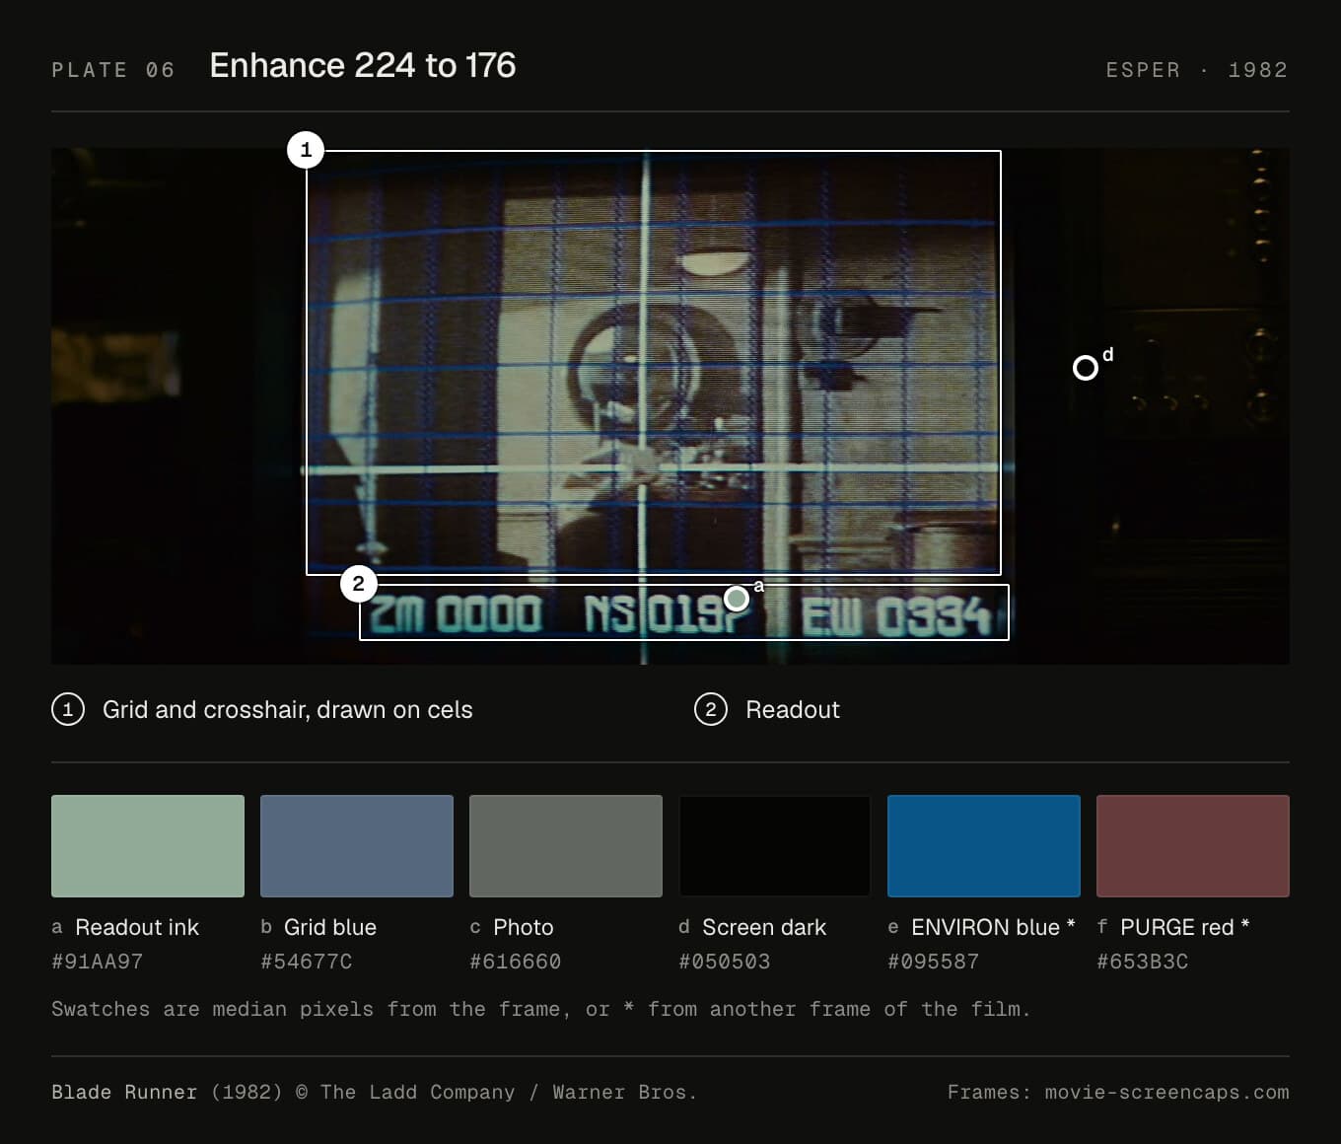Pick the Screen dark swatch
The height and width of the screenshot is (1144, 1341).
point(775,846)
